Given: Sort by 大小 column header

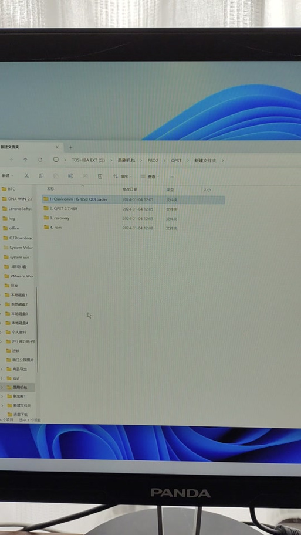Looking at the screenshot, I should click(x=207, y=189).
